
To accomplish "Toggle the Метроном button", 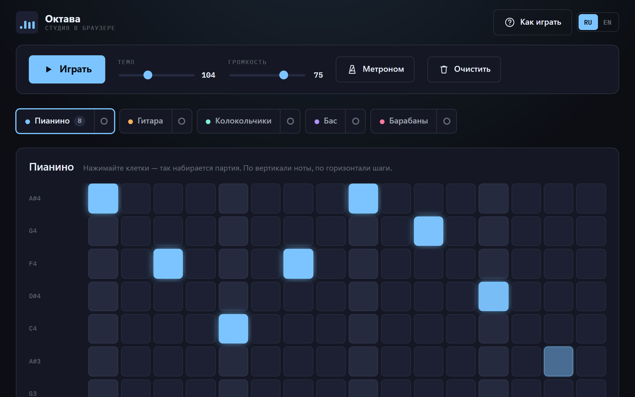I will [375, 69].
